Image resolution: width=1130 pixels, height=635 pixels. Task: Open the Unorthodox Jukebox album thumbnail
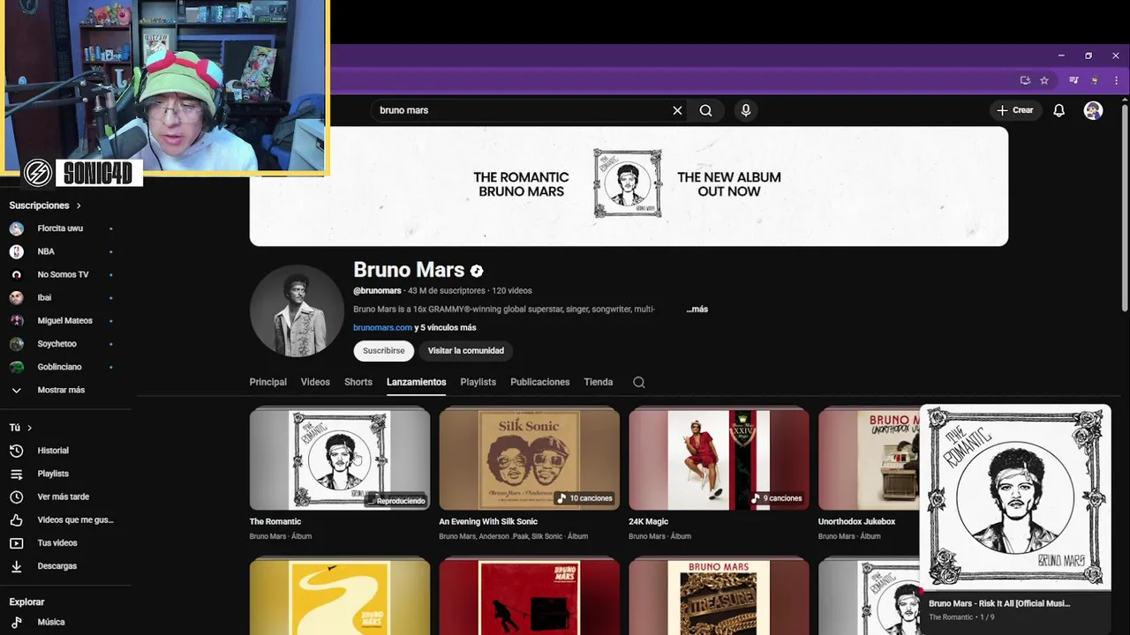869,459
